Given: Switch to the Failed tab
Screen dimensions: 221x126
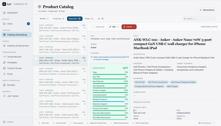Looking at the screenshot, I should pos(89,19).
